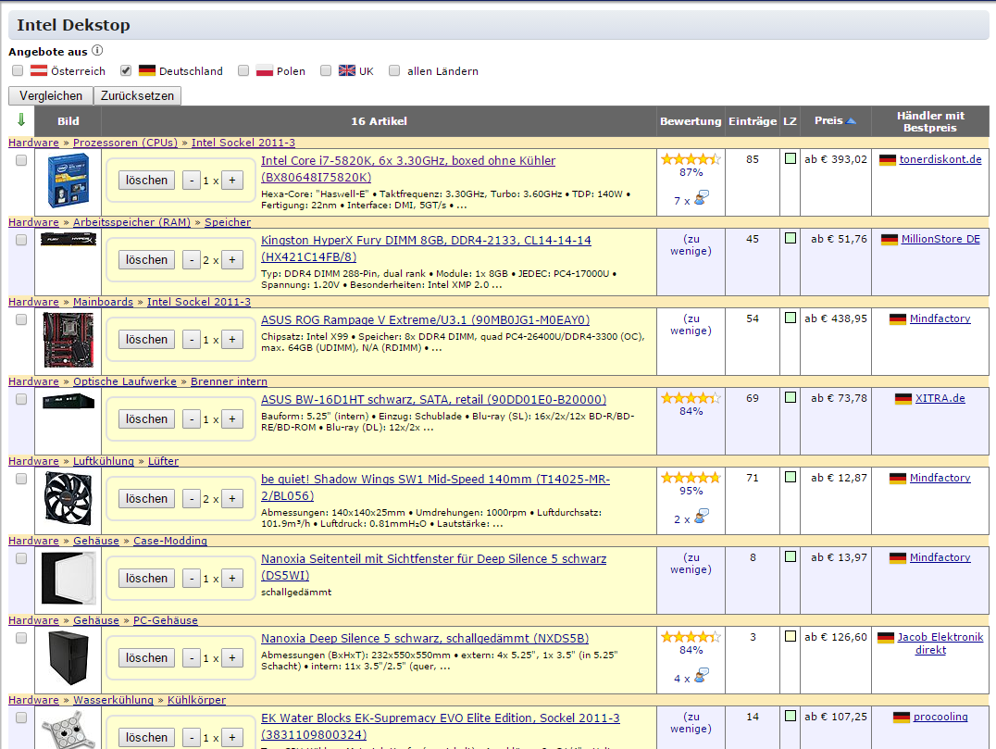Enable the allen Ländern checkbox
The image size is (996, 749).
tap(394, 70)
